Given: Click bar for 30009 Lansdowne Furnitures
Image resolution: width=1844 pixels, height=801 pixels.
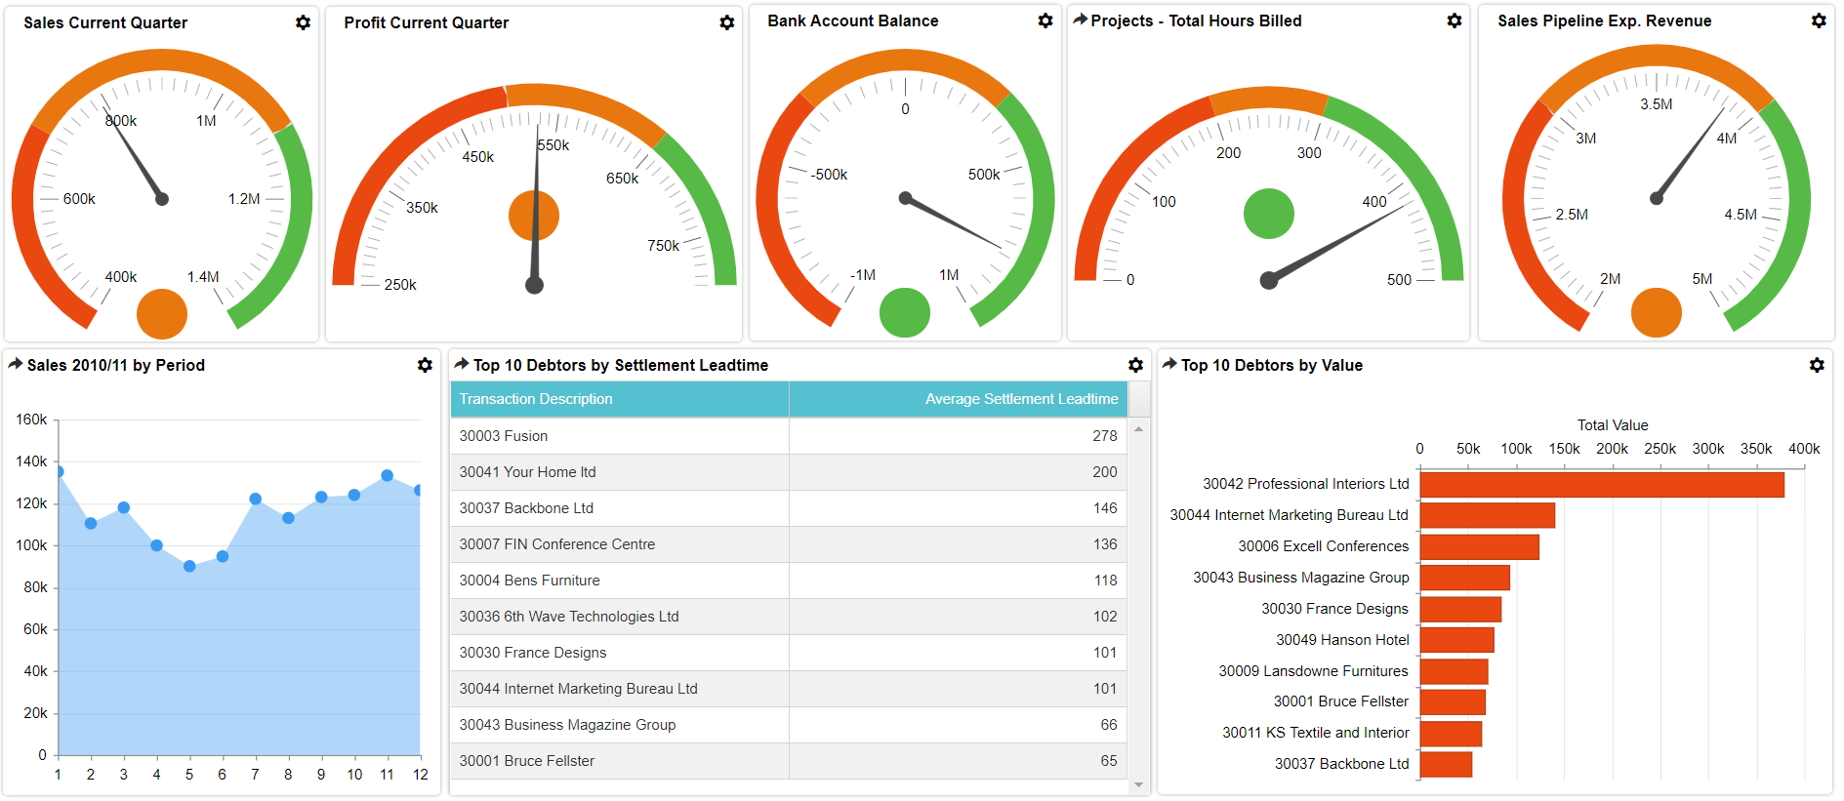Looking at the screenshot, I should [x=1455, y=671].
